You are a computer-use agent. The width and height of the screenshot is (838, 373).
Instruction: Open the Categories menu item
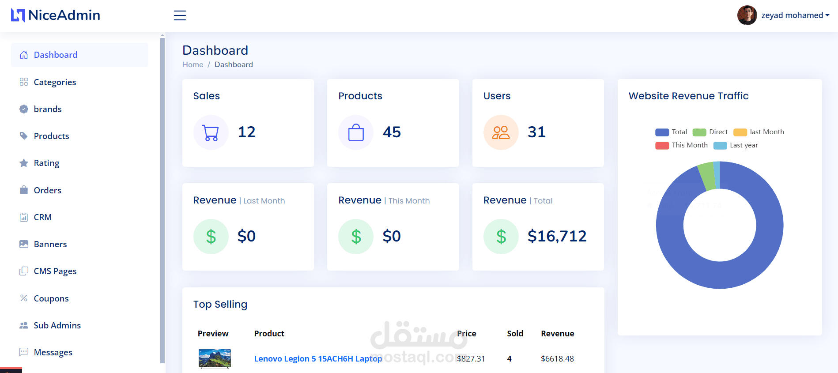tap(79, 82)
